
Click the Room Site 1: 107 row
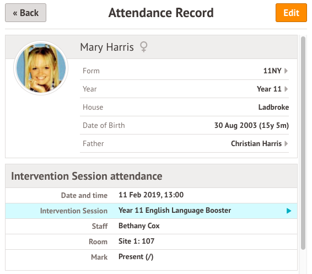(151, 242)
